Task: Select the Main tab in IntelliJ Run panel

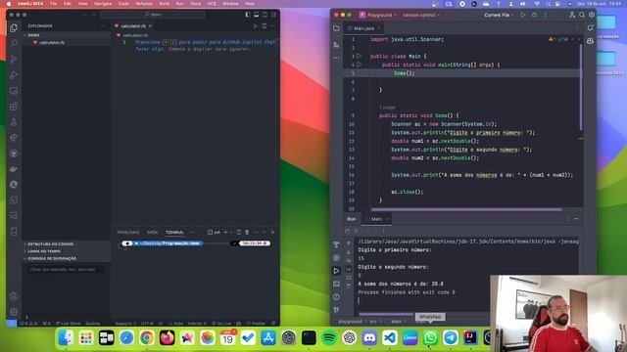Action: pyautogui.click(x=376, y=219)
